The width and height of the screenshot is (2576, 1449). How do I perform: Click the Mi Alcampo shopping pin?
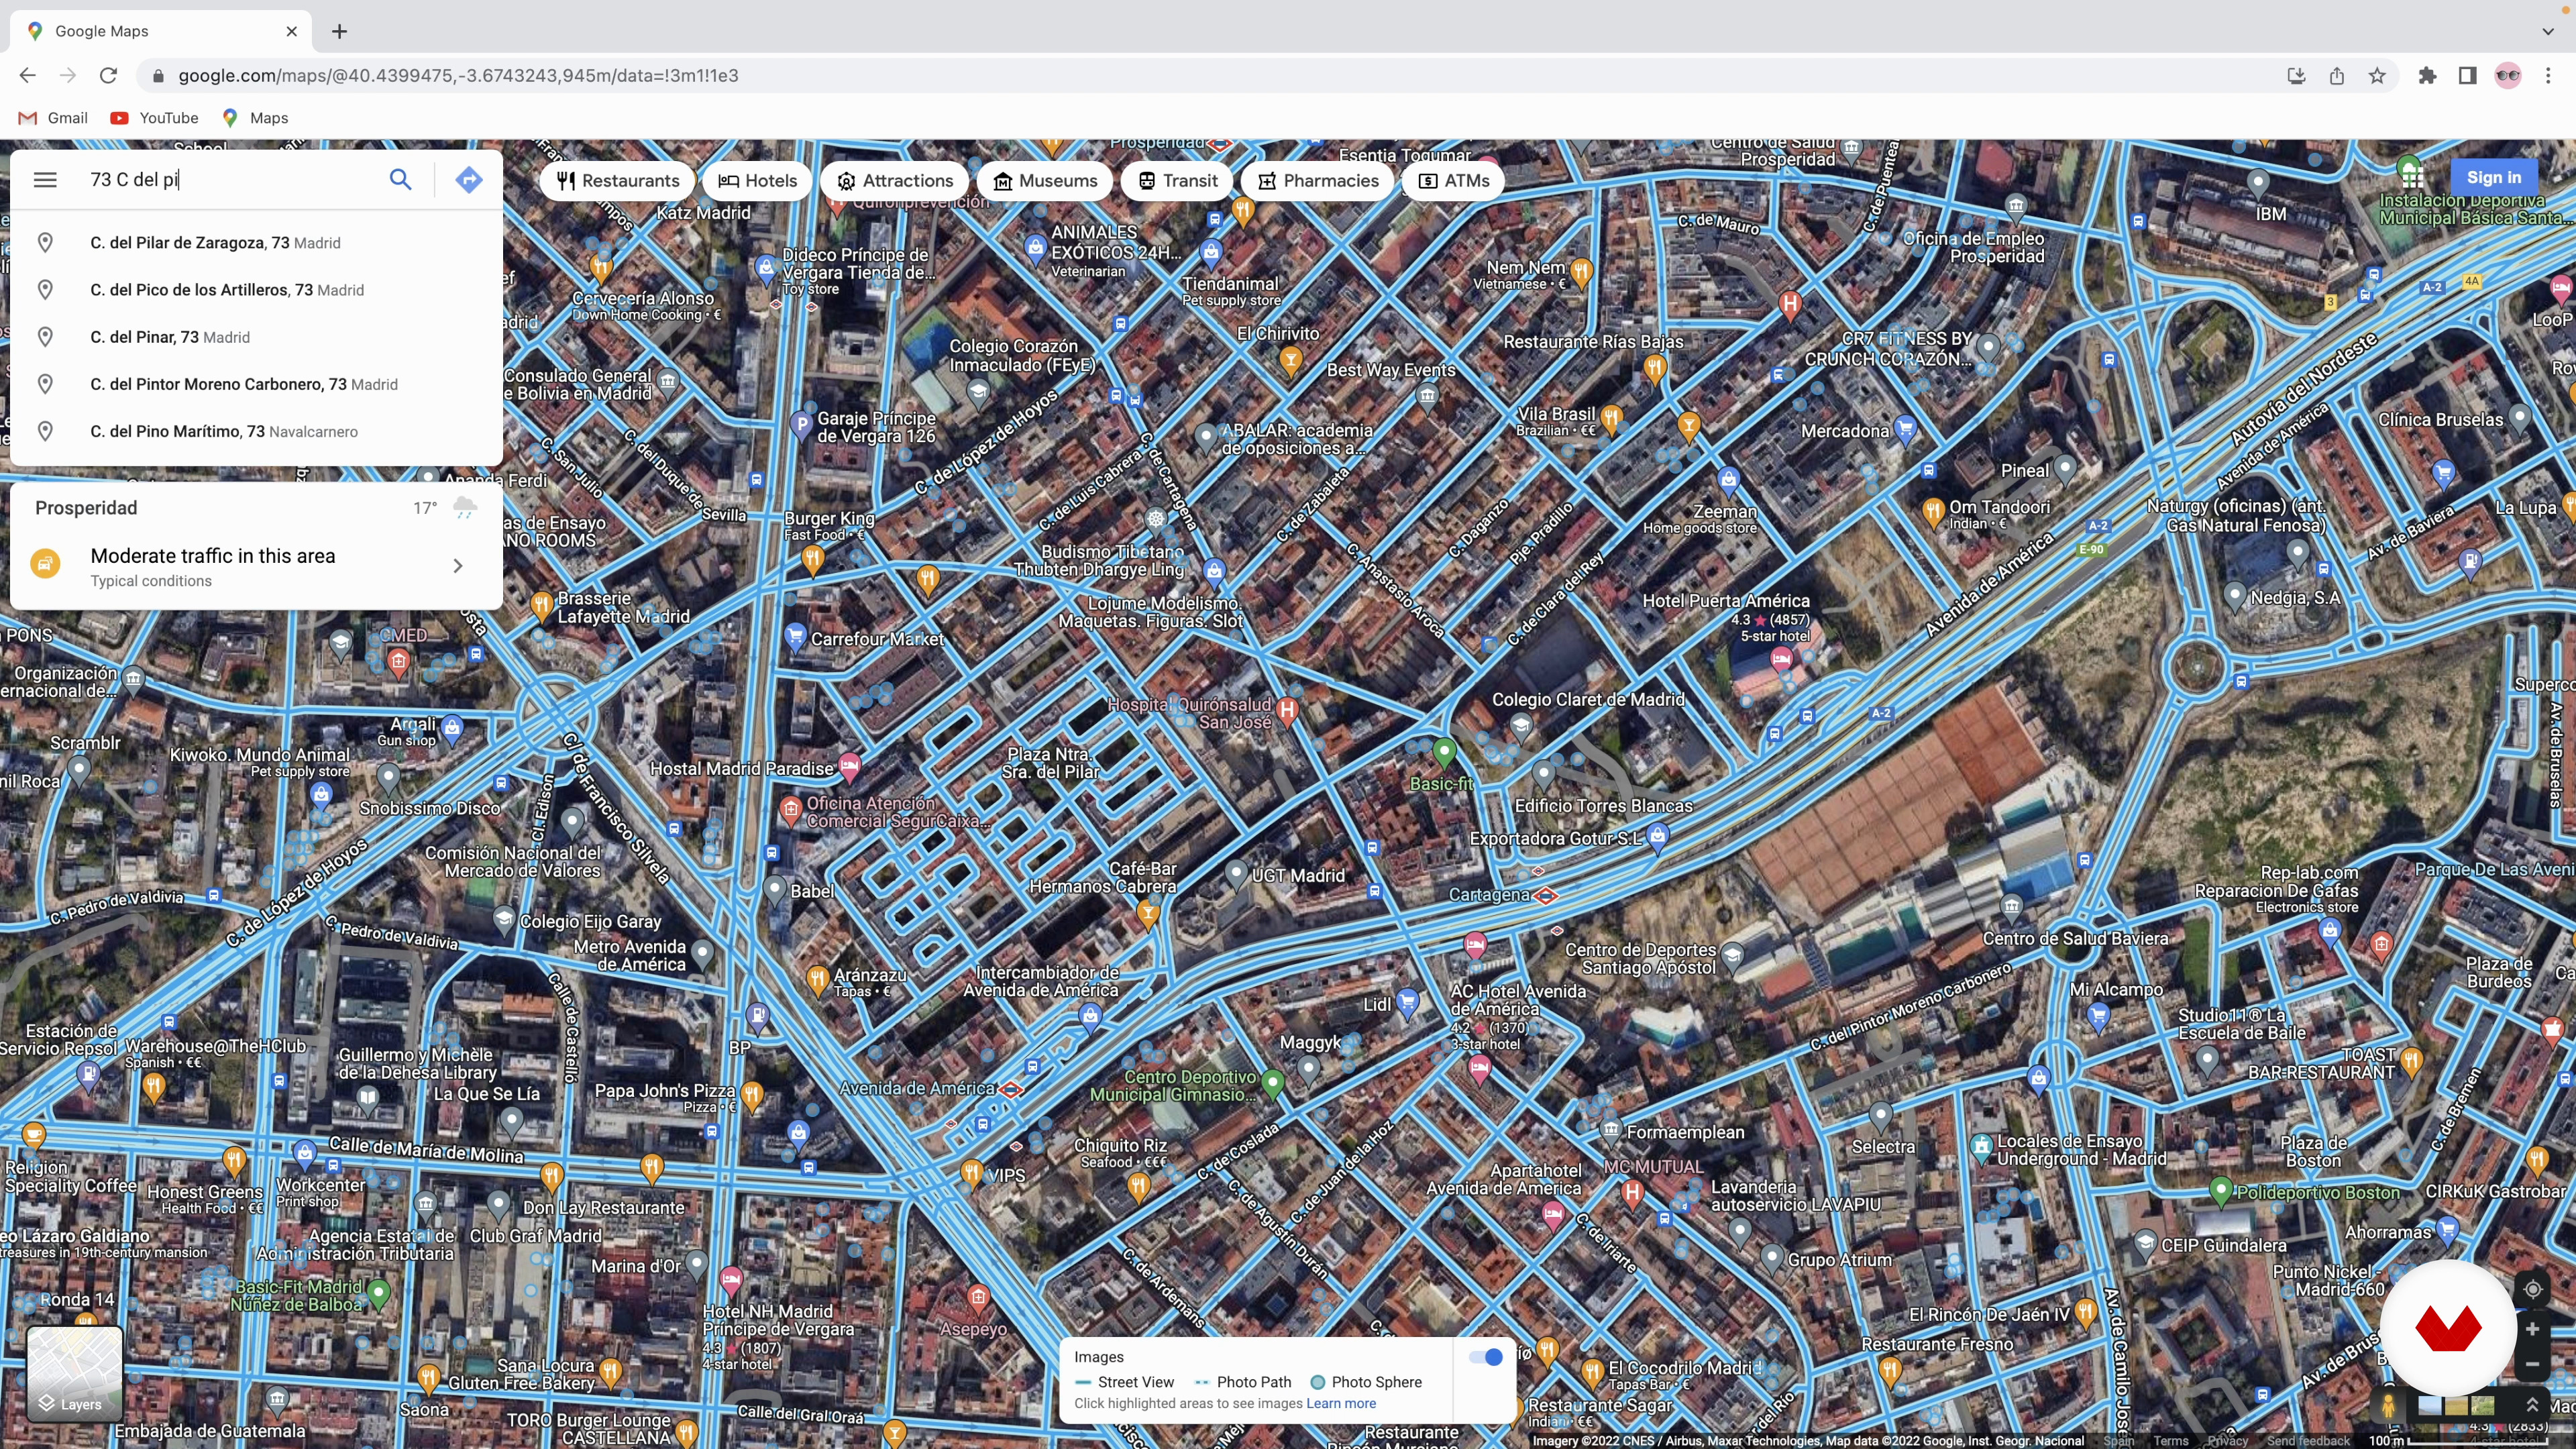pyautogui.click(x=2098, y=1018)
